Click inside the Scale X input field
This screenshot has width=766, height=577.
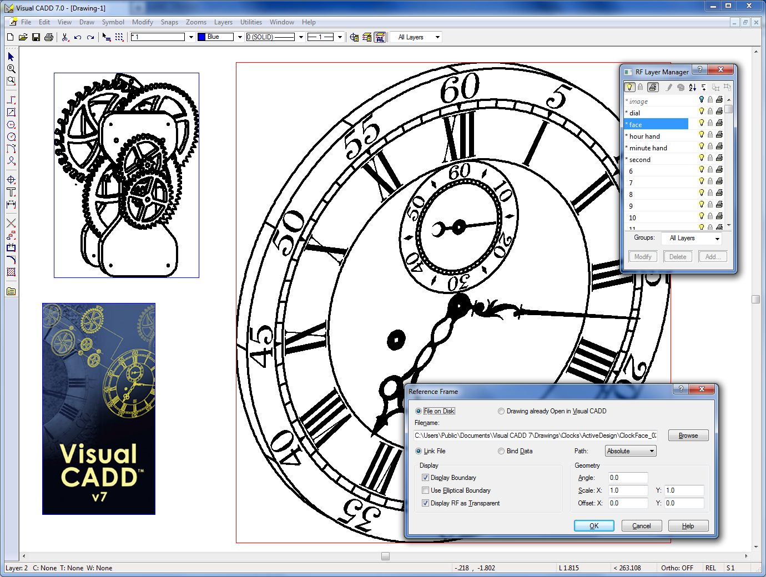tap(627, 490)
